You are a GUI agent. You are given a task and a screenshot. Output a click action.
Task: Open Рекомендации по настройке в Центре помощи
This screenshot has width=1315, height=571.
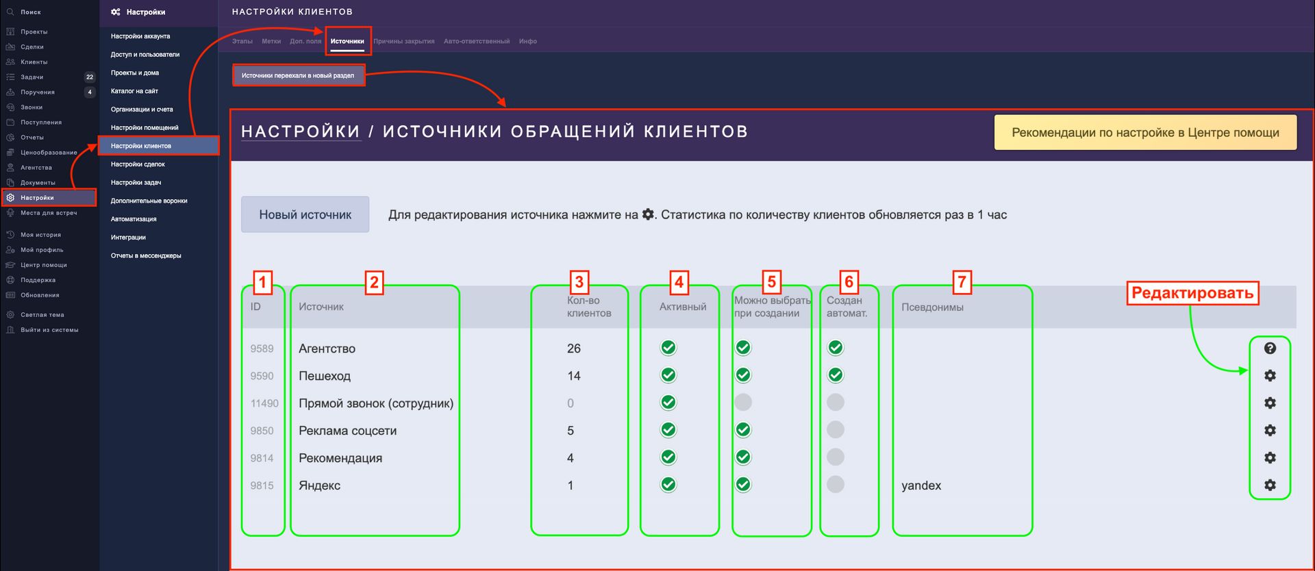coord(1145,132)
